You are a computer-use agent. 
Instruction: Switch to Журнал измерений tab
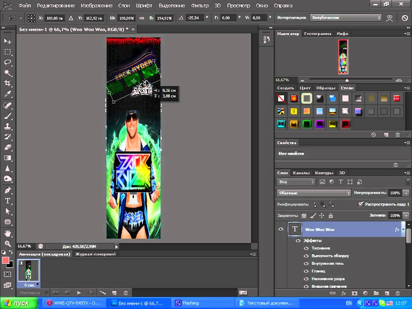click(x=95, y=254)
